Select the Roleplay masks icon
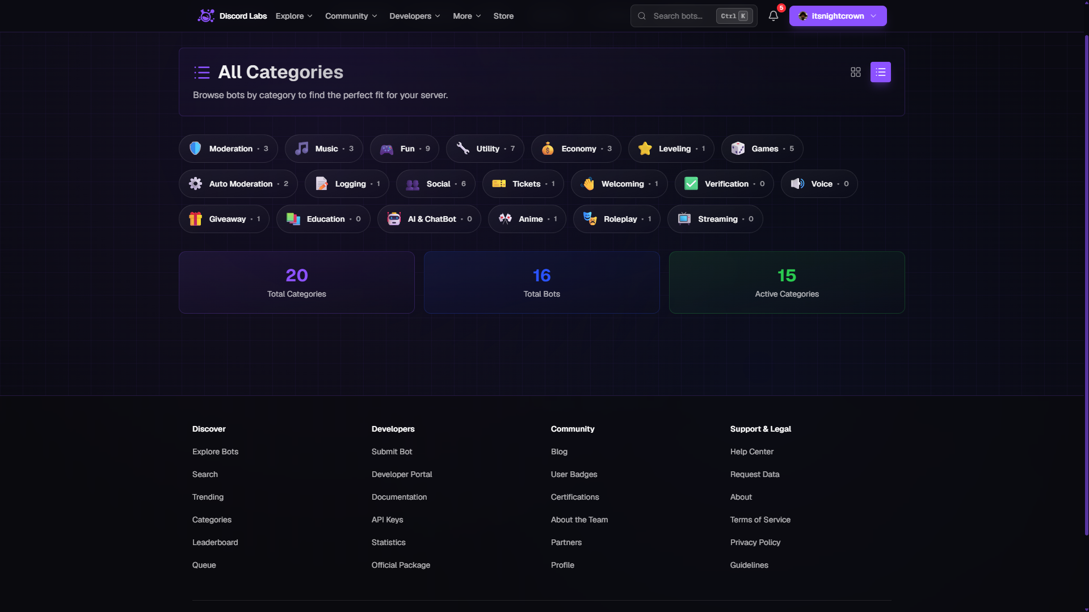The width and height of the screenshot is (1089, 612). click(590, 219)
